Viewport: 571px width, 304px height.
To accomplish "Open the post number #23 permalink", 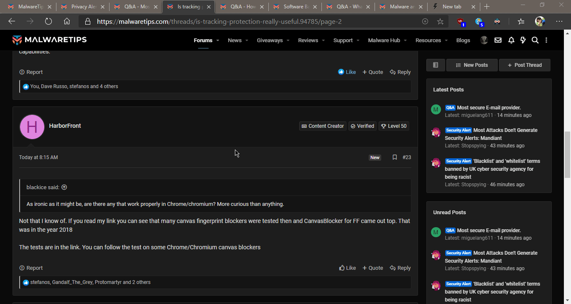I will click(x=407, y=157).
